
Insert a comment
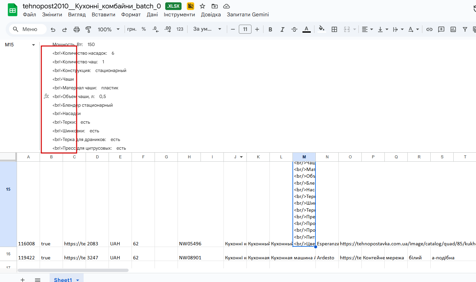pyautogui.click(x=441, y=29)
